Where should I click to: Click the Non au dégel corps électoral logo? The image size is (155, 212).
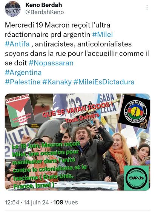coord(135,111)
